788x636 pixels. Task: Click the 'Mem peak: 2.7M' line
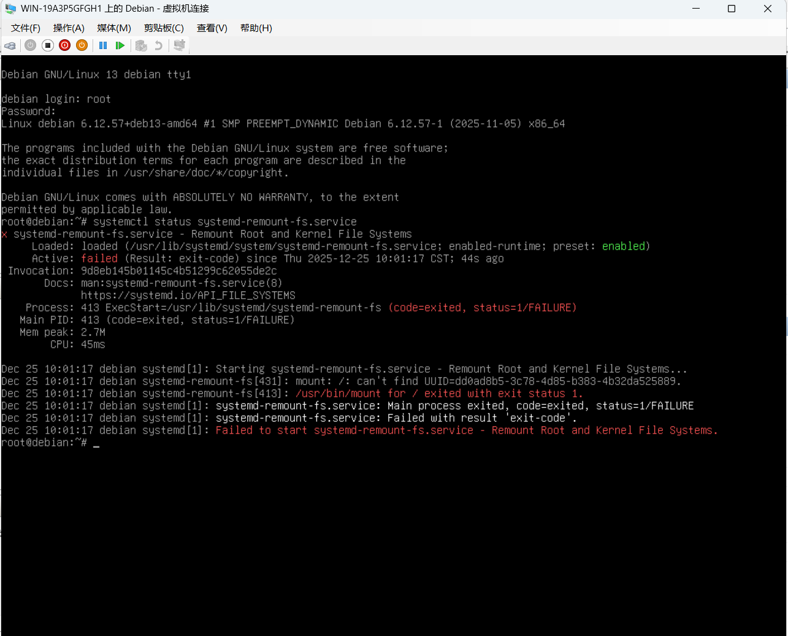tap(63, 332)
